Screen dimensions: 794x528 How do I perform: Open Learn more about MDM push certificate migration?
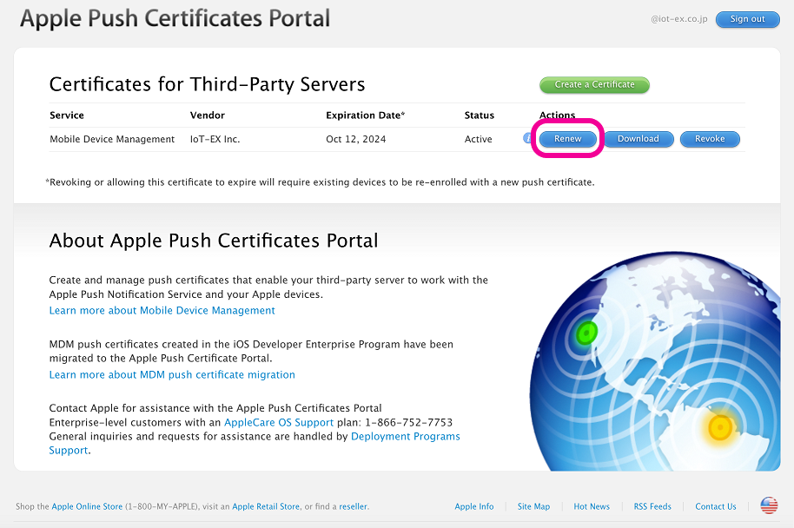click(x=172, y=374)
